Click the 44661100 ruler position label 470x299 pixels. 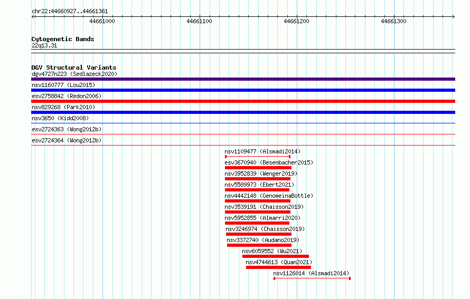coord(199,21)
